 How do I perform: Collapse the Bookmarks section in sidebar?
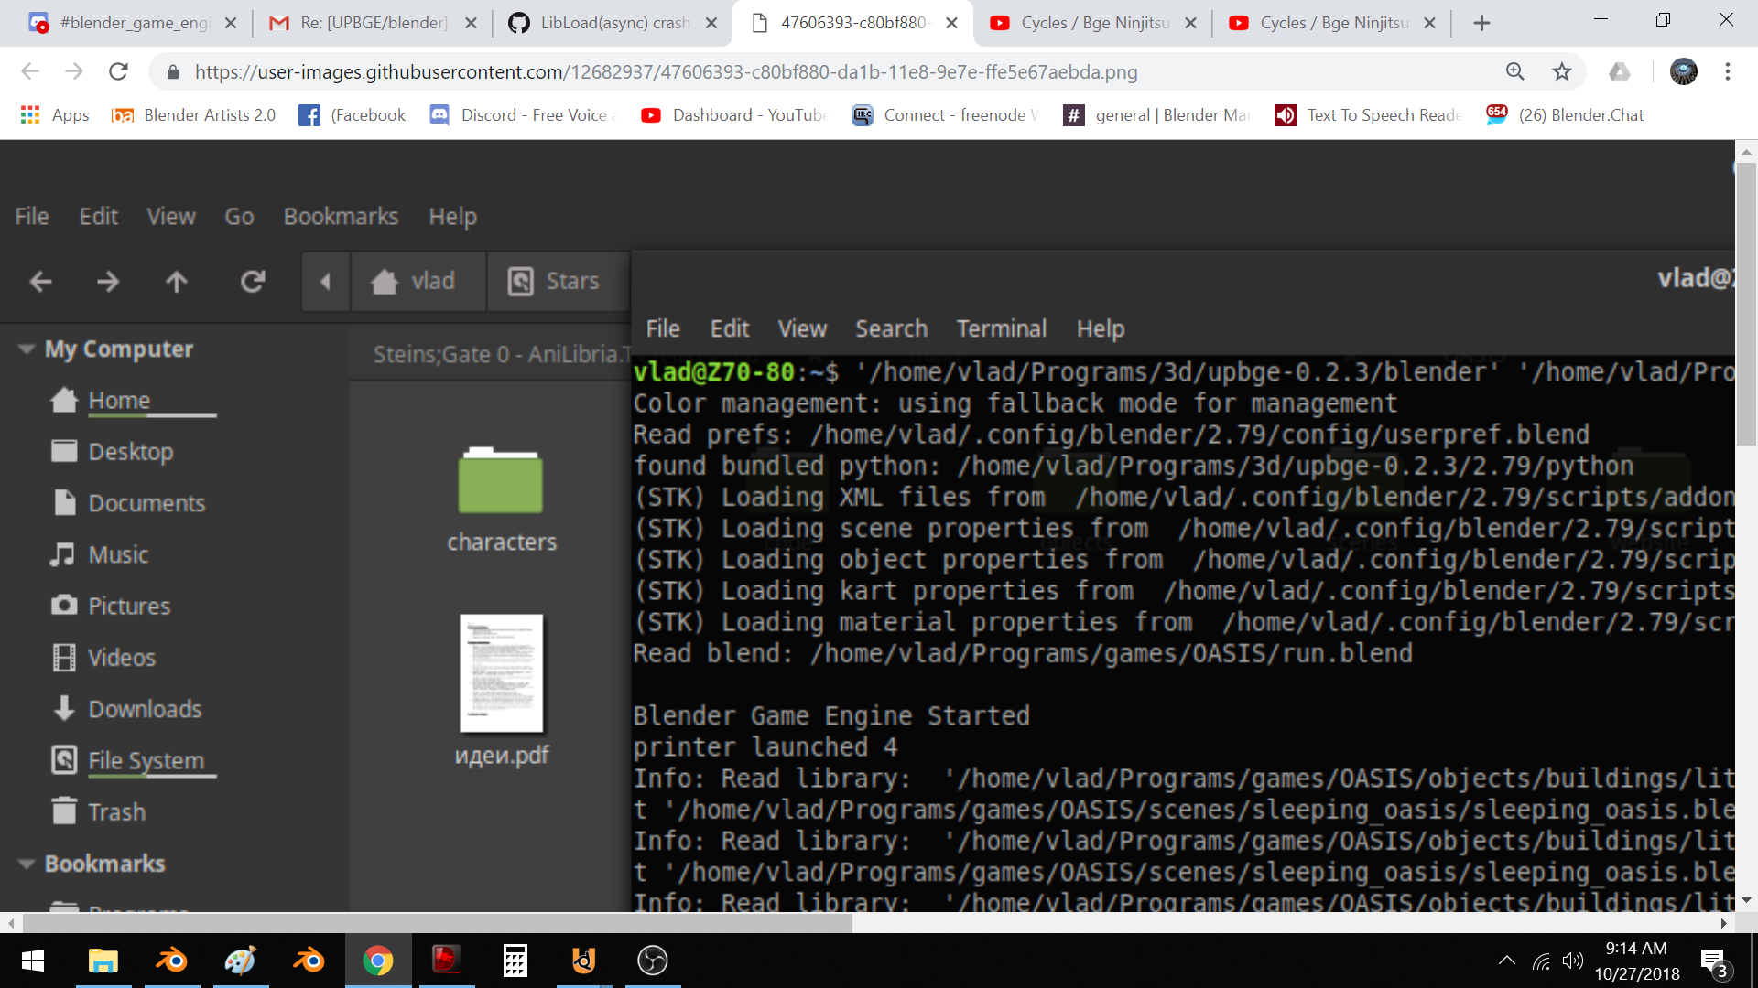click(x=26, y=864)
